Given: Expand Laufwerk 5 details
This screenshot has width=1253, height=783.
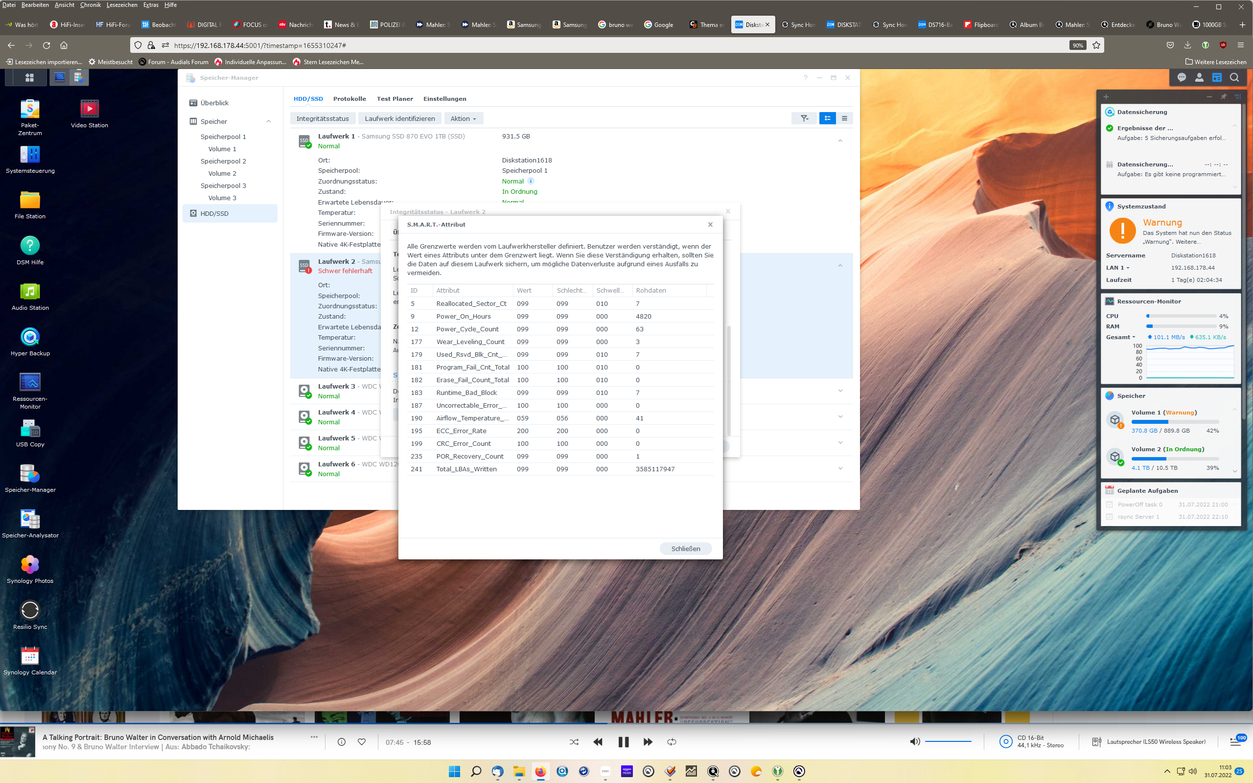Looking at the screenshot, I should [840, 443].
